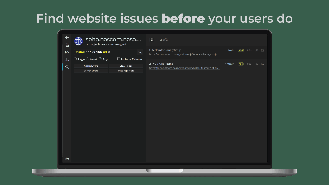Enable the Include External checkbox
Viewport: 329px width, 185px height.
pos(119,59)
